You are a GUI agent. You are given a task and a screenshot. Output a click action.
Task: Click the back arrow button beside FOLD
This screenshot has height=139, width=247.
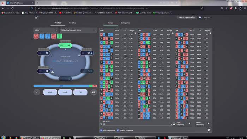tap(37, 92)
